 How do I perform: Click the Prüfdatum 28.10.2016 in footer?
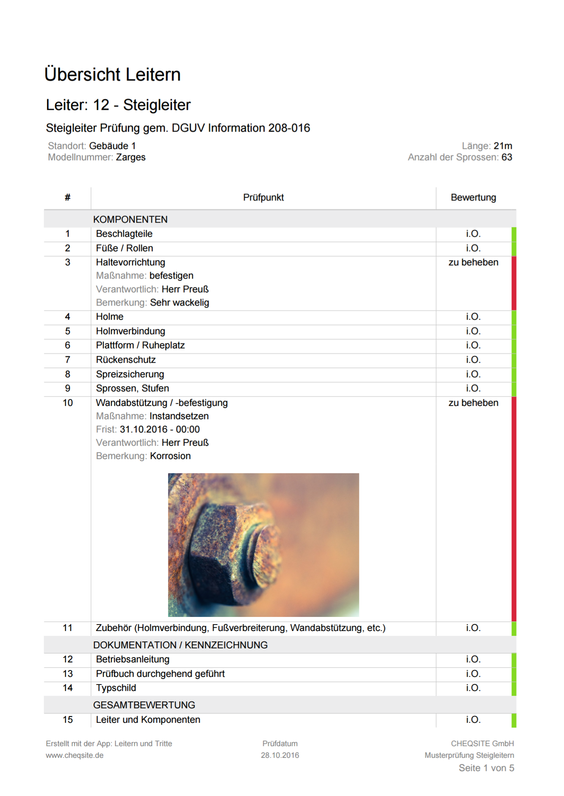tap(280, 755)
